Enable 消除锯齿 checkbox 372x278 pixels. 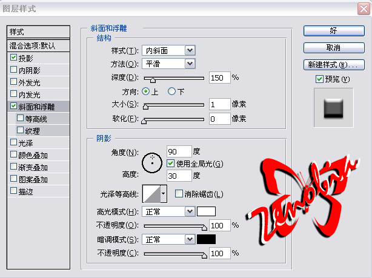pos(179,194)
